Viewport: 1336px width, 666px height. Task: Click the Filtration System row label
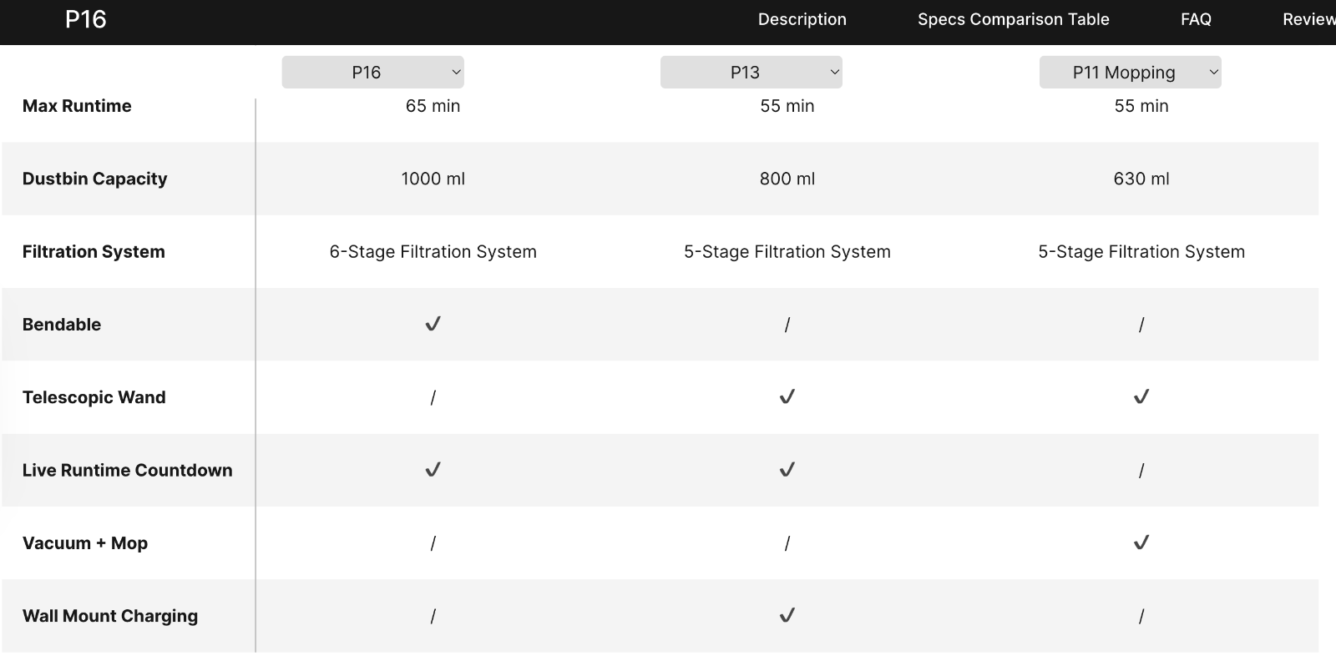pos(94,252)
